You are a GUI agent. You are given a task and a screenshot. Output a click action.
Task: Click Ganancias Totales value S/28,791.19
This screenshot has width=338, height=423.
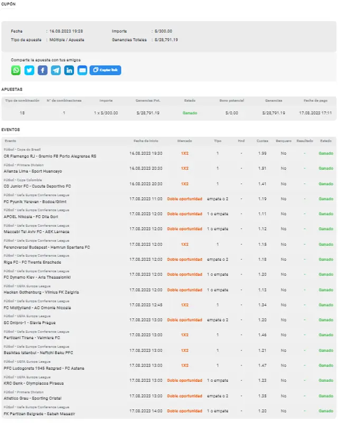pos(166,40)
